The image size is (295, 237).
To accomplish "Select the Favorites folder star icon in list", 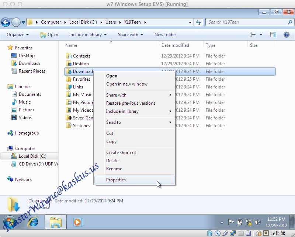I will [69, 79].
